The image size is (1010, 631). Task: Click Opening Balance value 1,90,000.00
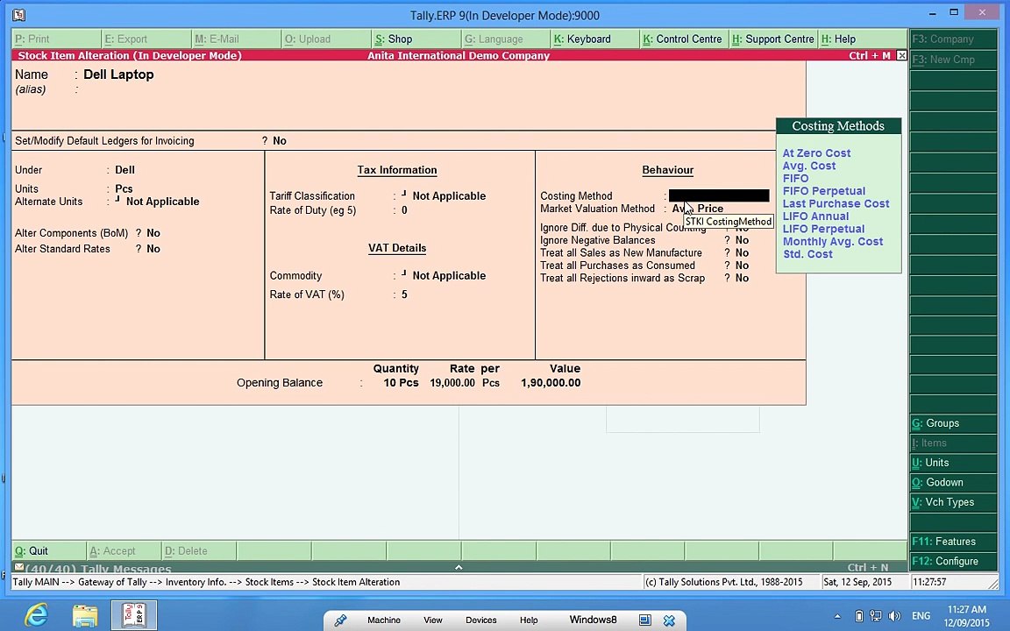[551, 382]
